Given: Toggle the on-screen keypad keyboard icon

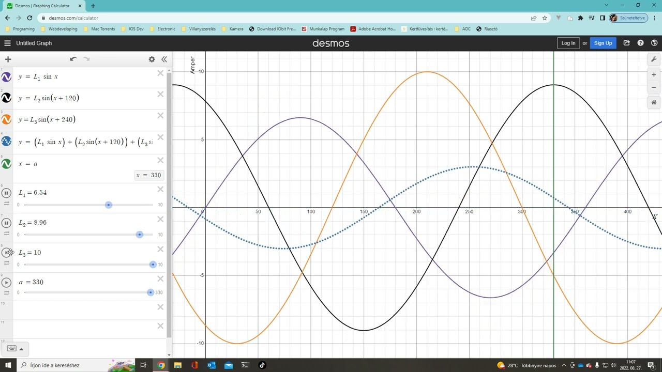Looking at the screenshot, I should (12, 349).
